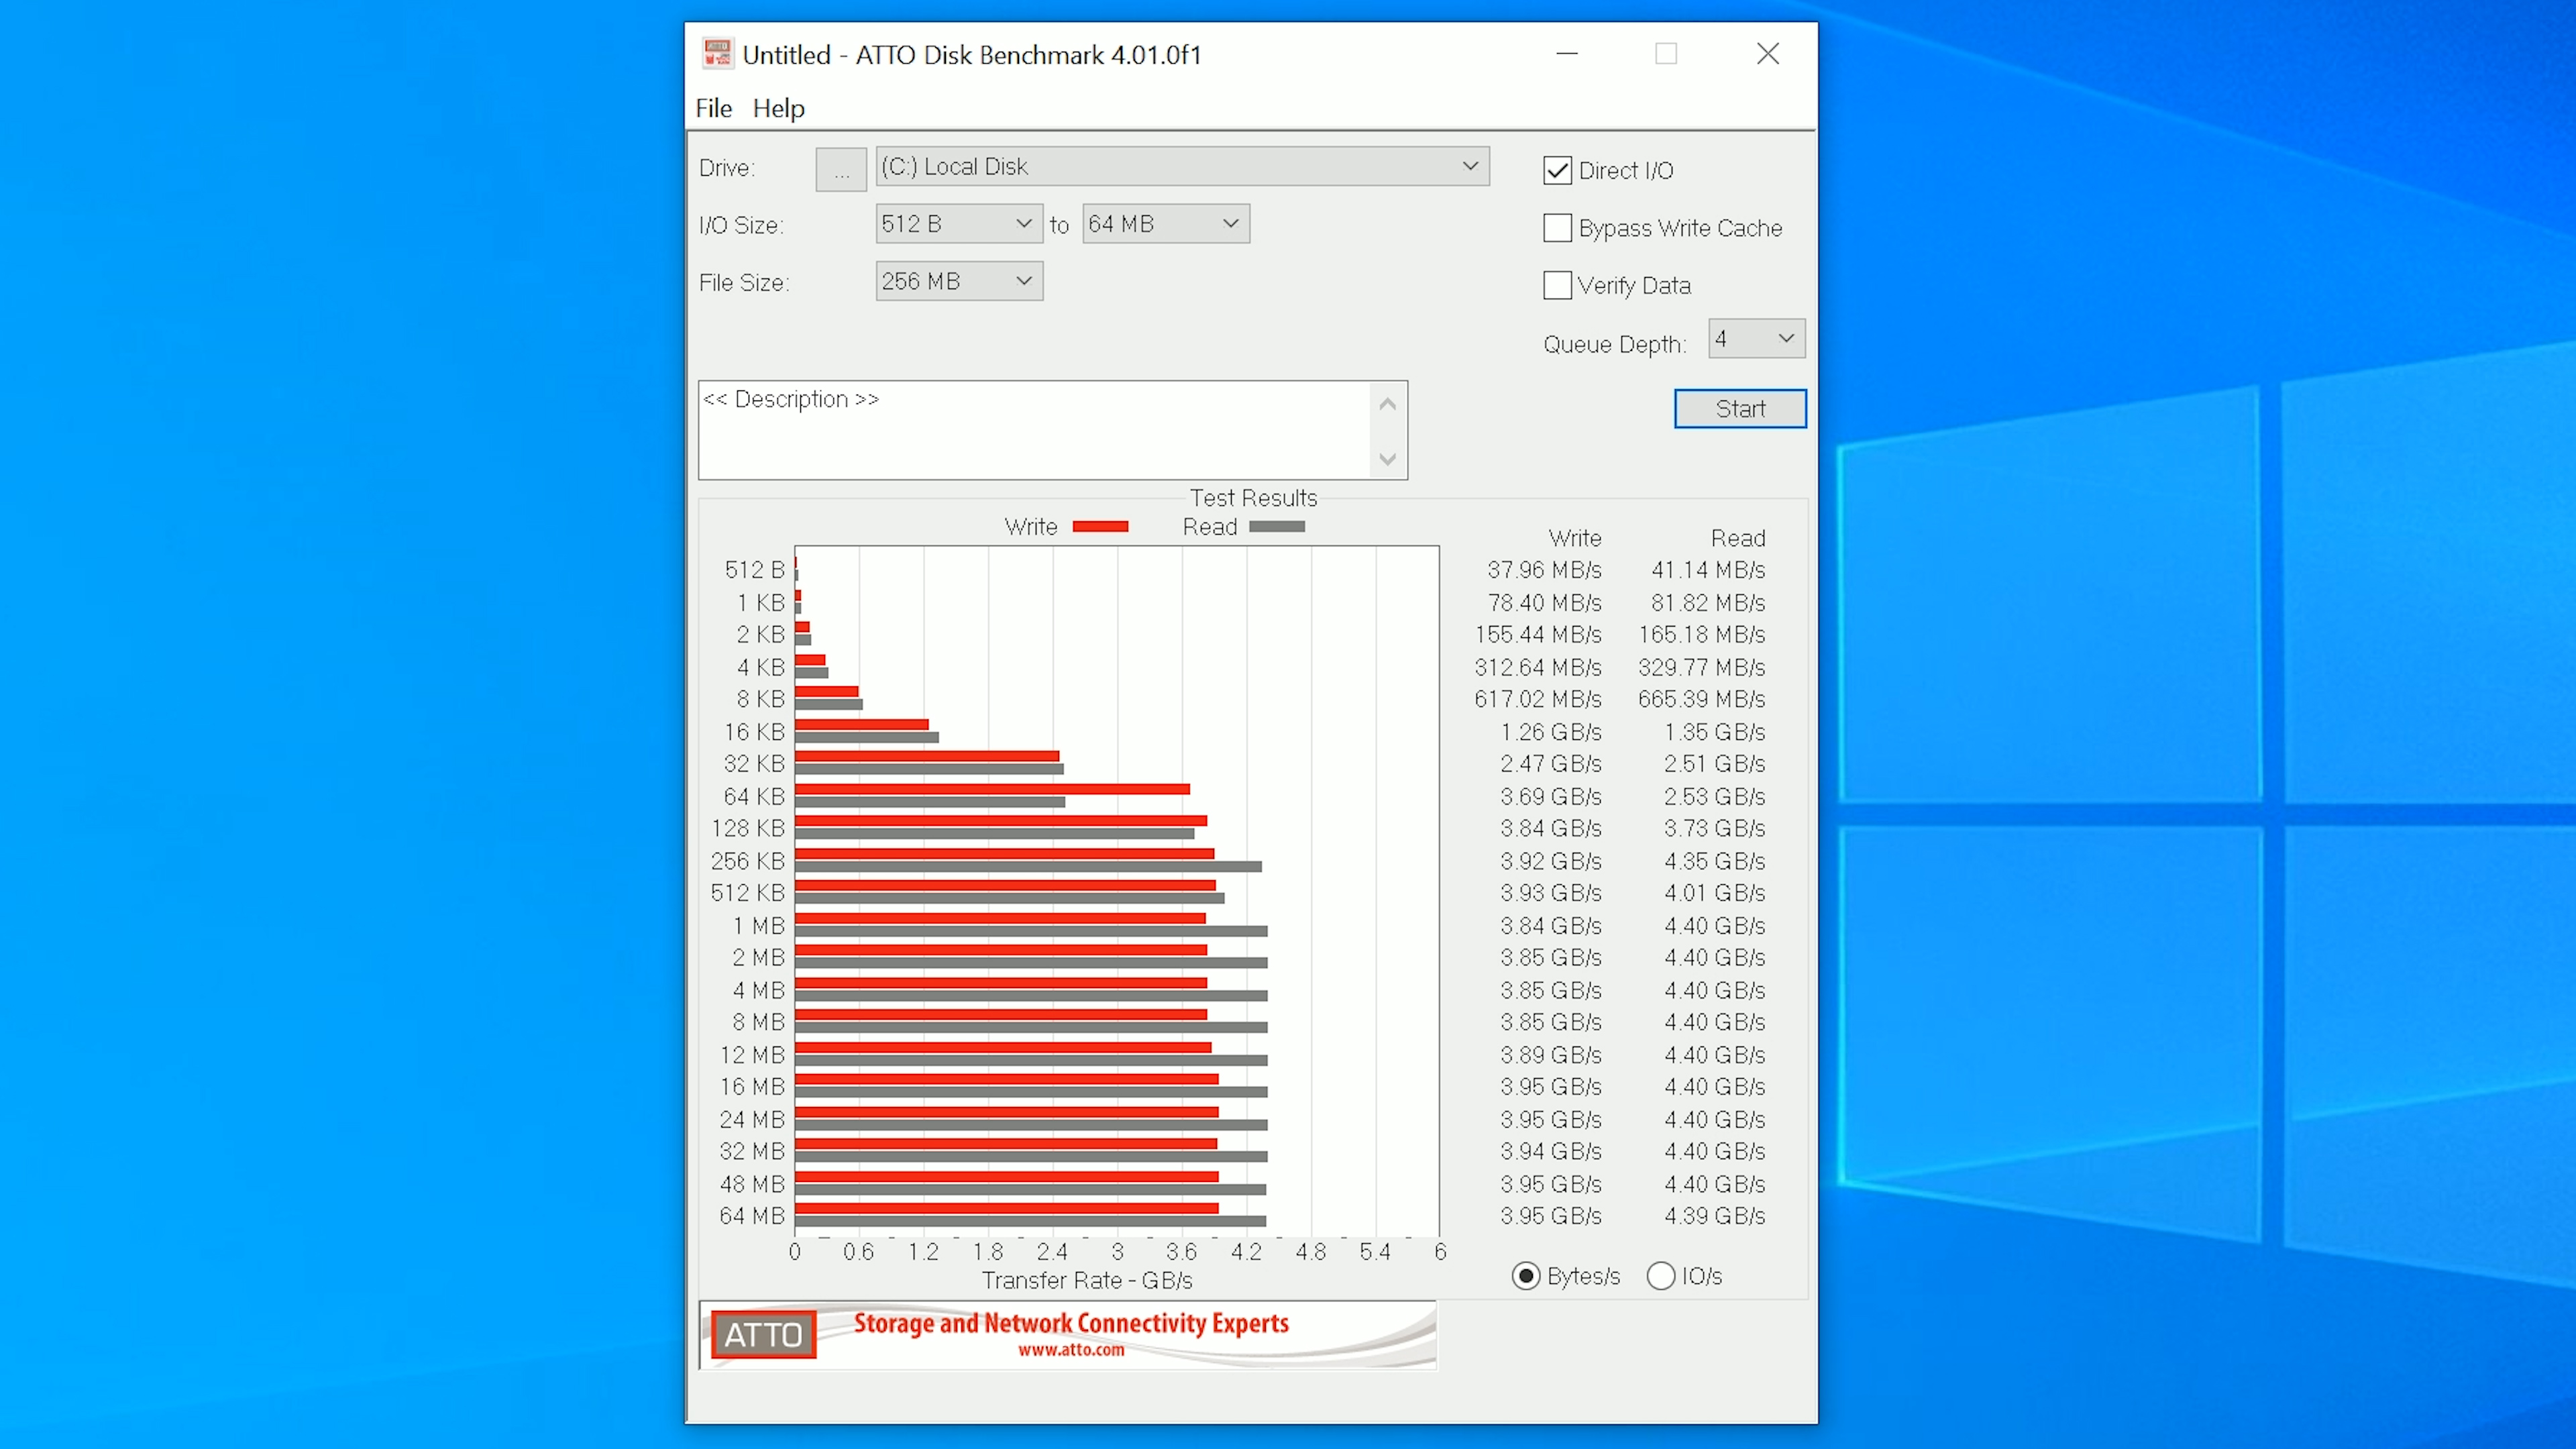Click the read value 4.35 GB/s
This screenshot has width=2576, height=1449.
(1714, 861)
